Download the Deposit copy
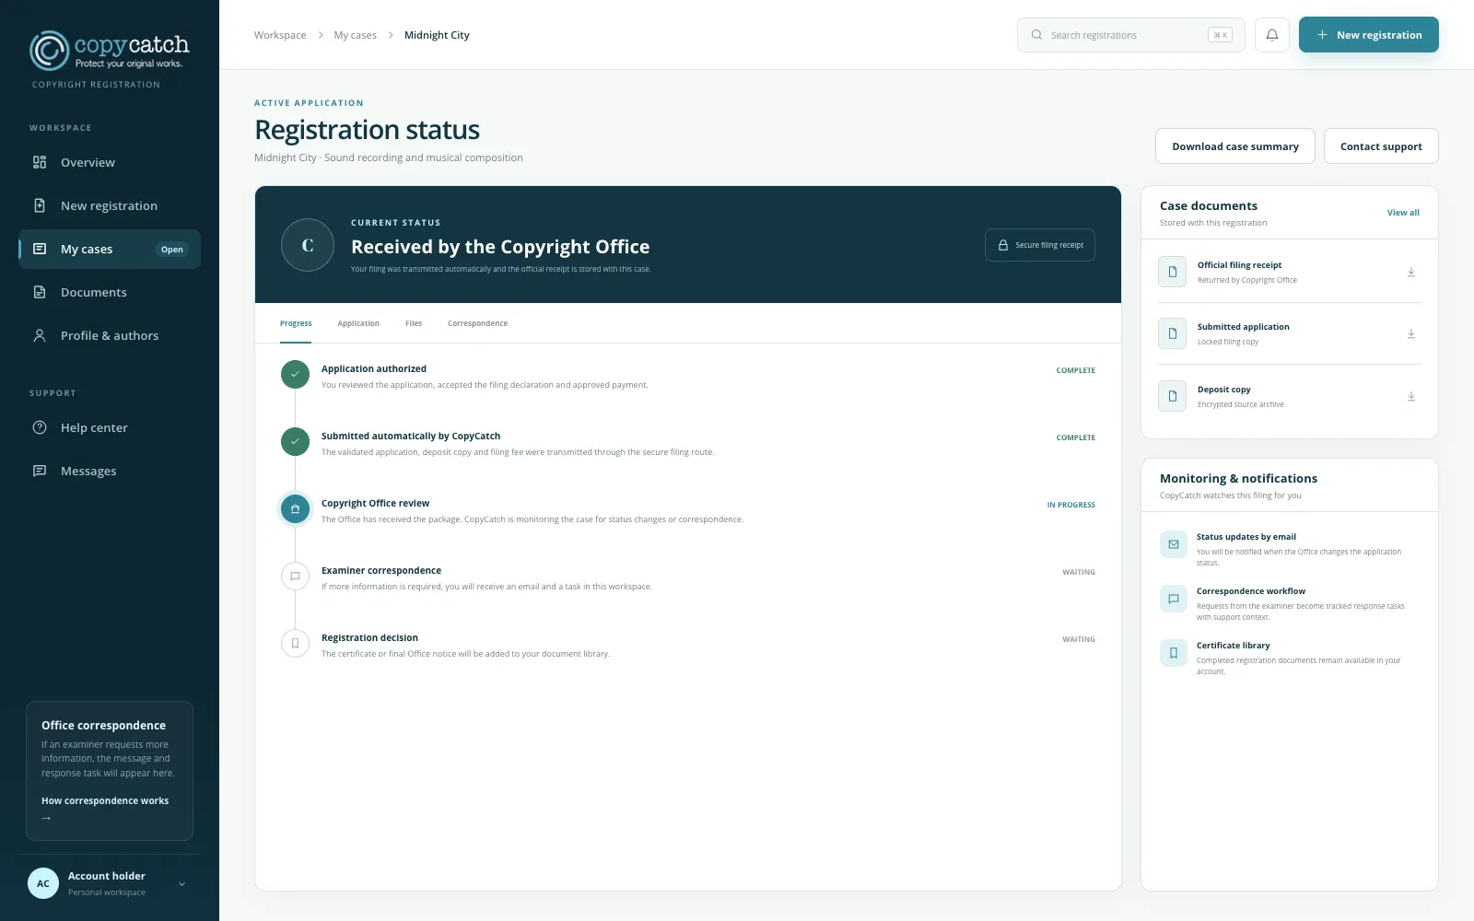The width and height of the screenshot is (1474, 921). [x=1410, y=396]
